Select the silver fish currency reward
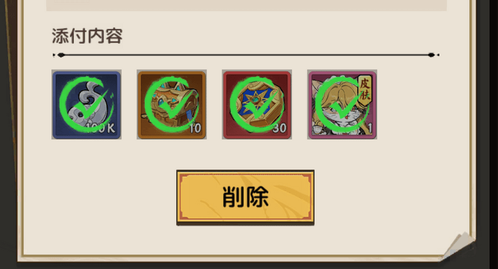 [x=87, y=104]
